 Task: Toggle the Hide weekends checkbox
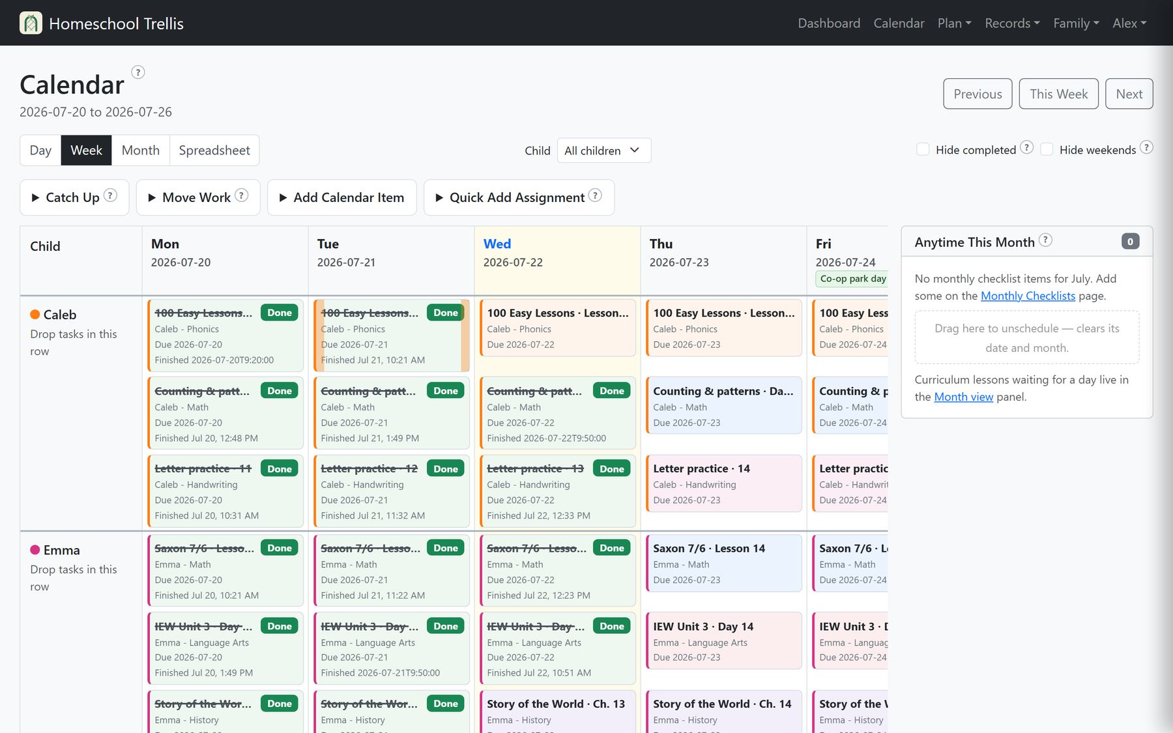point(1047,149)
